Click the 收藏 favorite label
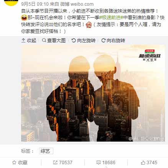 pos(23,163)
